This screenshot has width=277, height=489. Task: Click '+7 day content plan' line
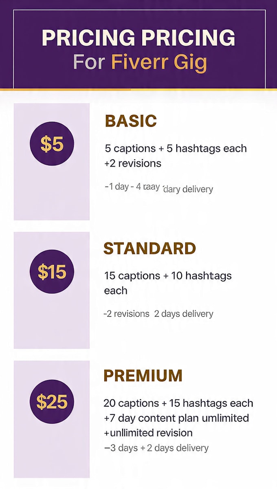pos(176,418)
